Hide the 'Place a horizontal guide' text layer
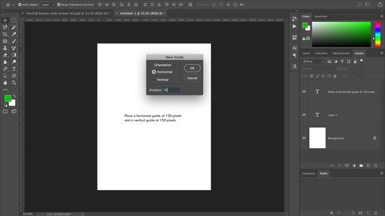This screenshot has width=385, height=216. click(304, 92)
